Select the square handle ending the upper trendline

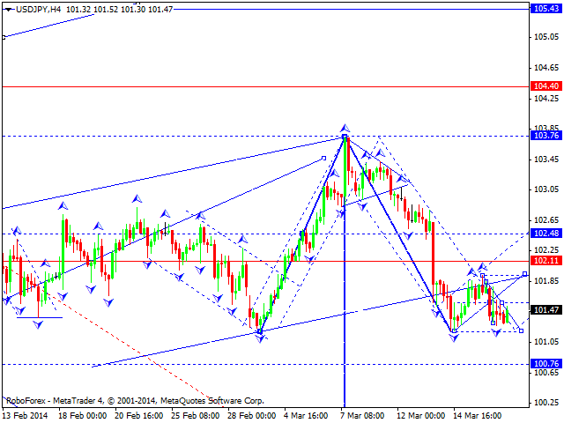pos(325,159)
